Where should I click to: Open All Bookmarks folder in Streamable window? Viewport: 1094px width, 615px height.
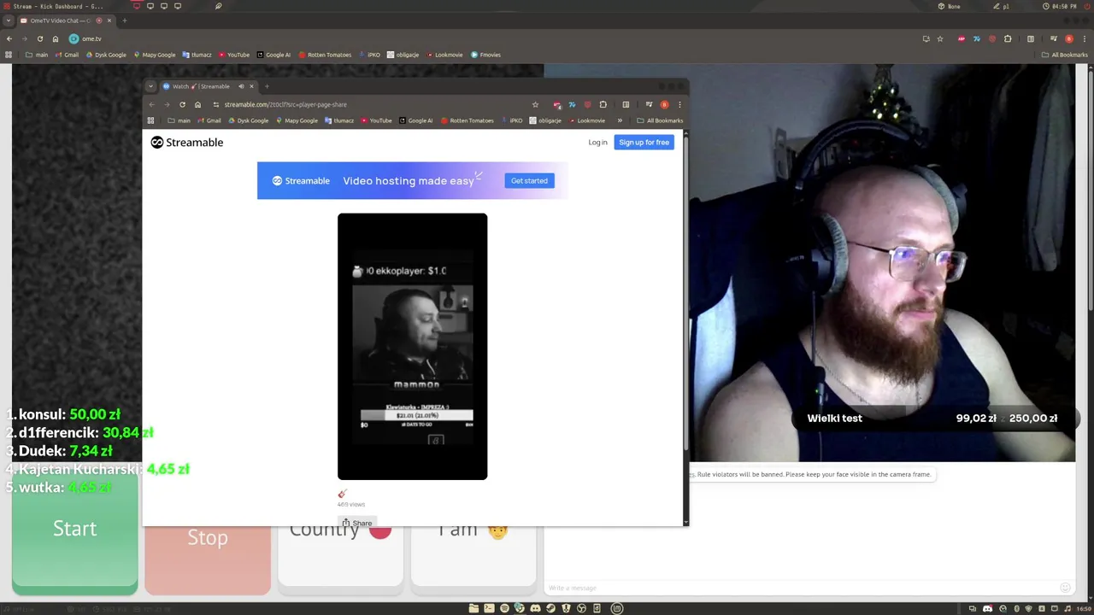point(660,120)
